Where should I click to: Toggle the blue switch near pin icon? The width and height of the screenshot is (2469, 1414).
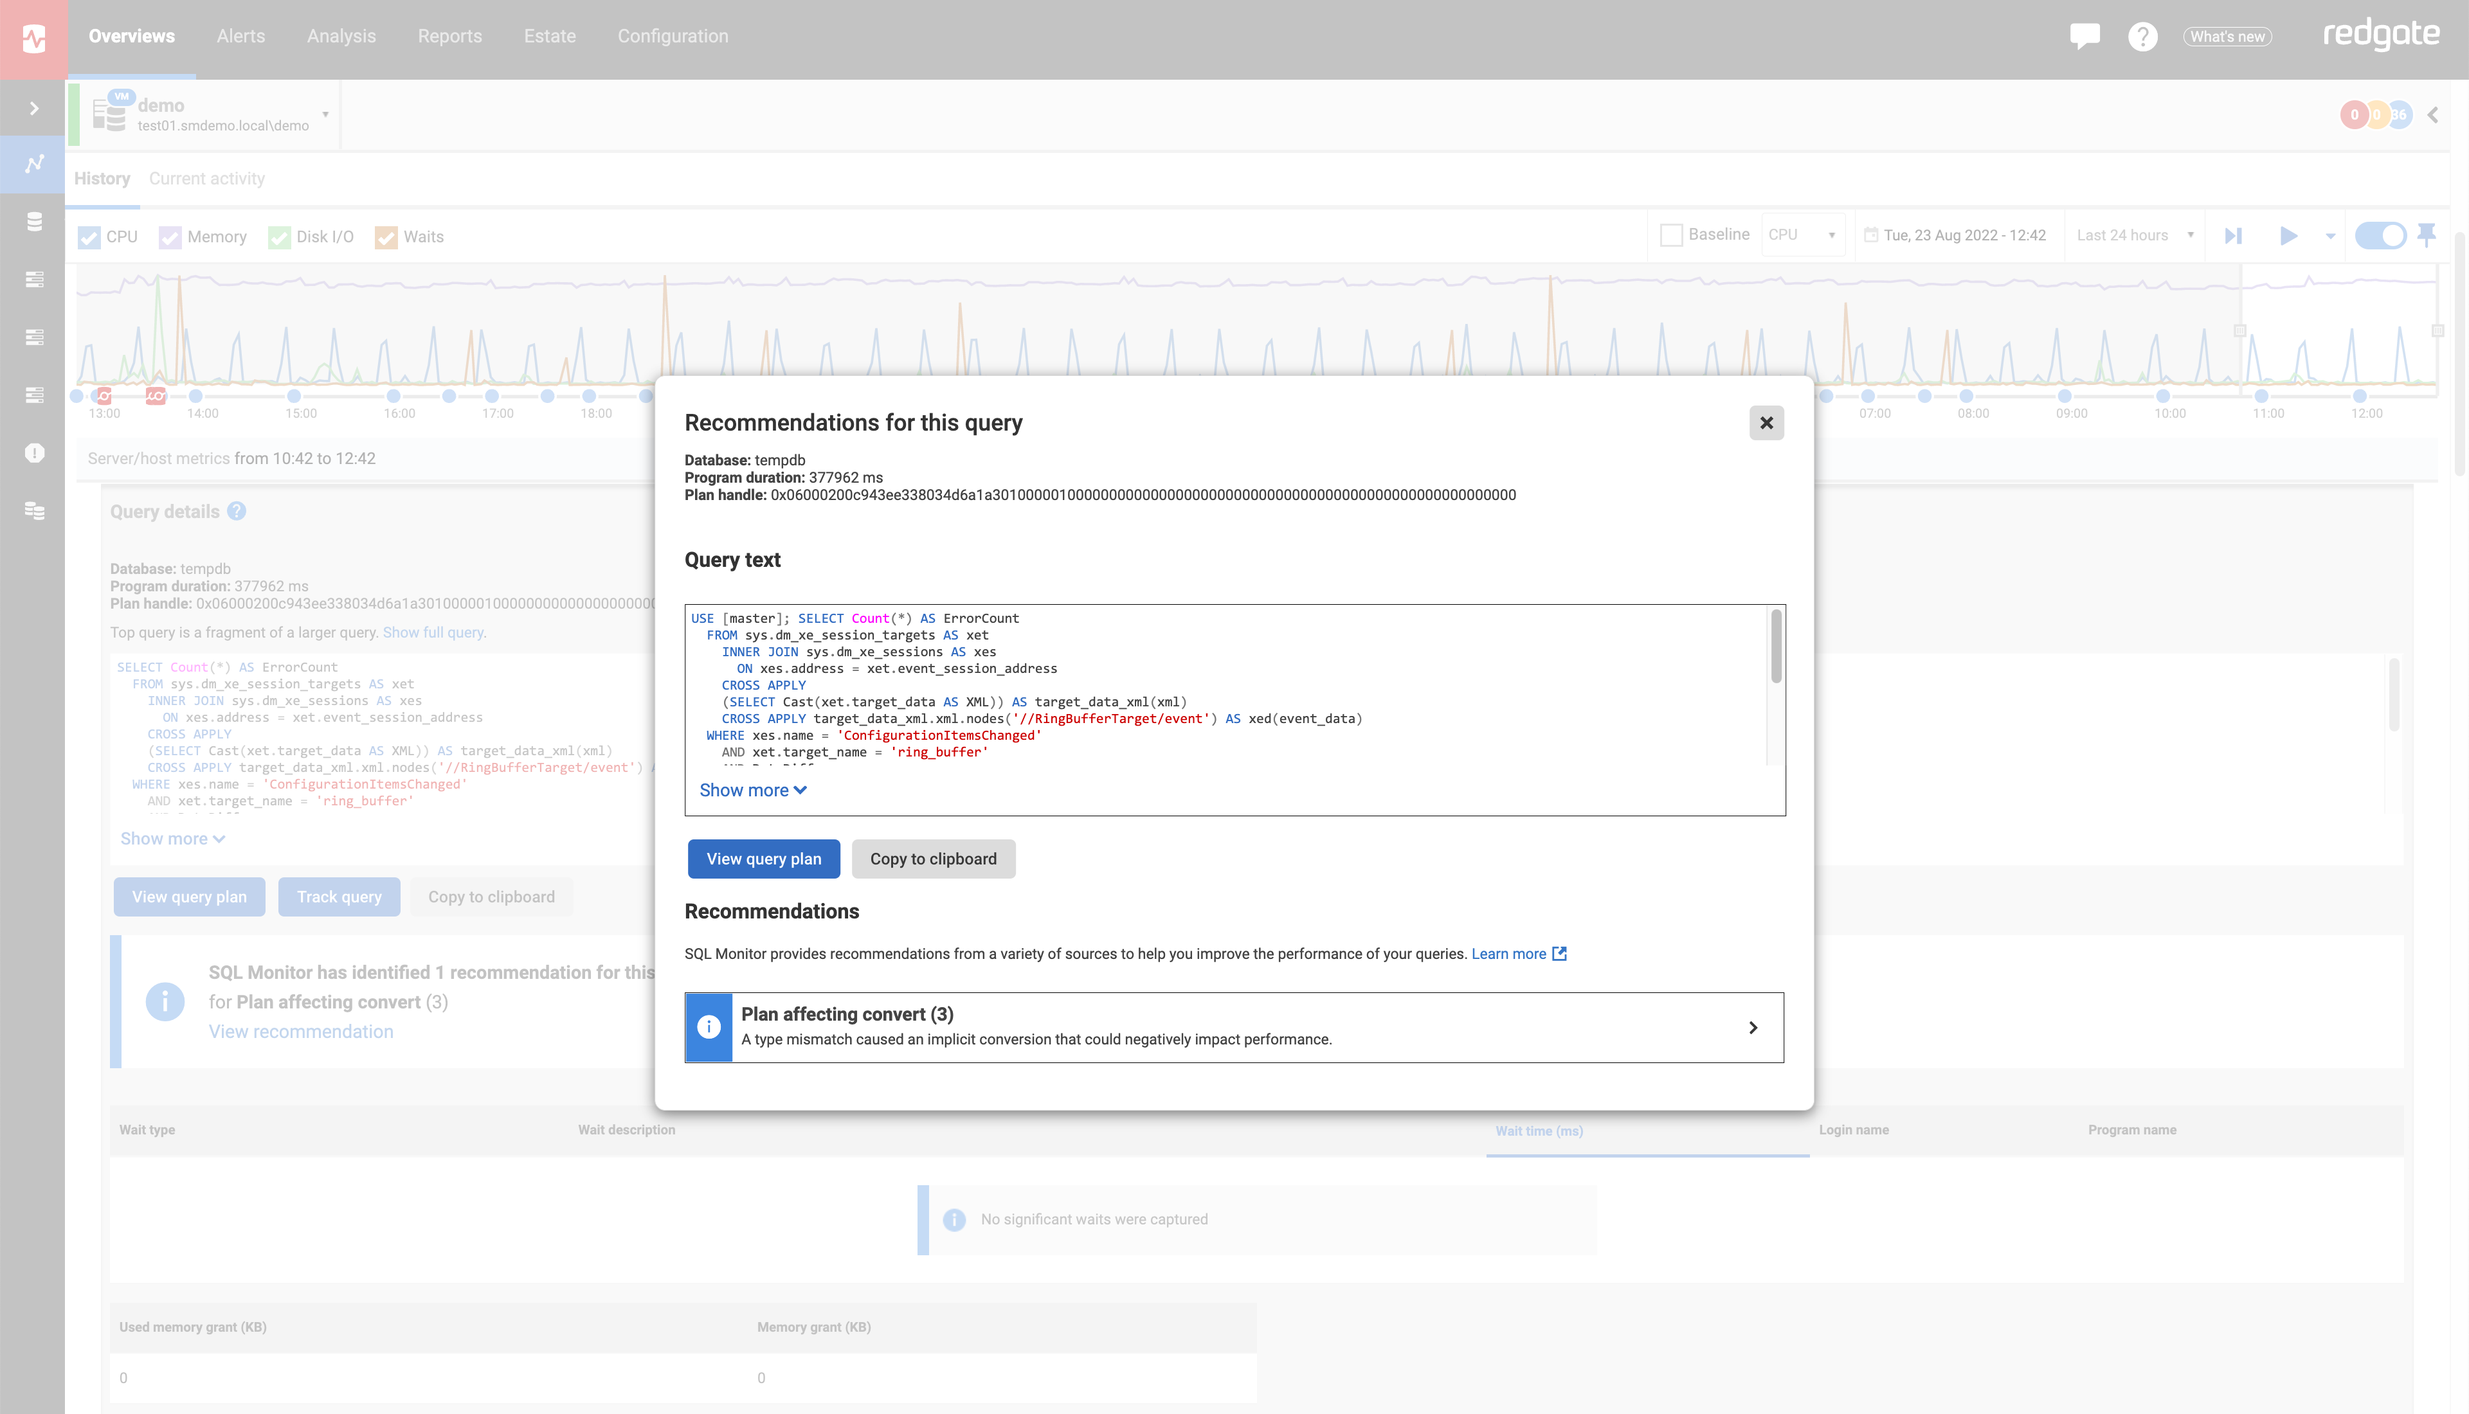point(2380,235)
